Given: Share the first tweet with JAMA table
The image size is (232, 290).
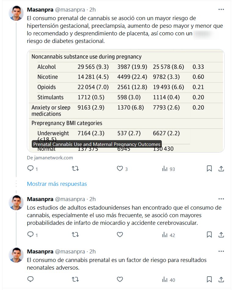Looking at the screenshot, I should point(222,168).
